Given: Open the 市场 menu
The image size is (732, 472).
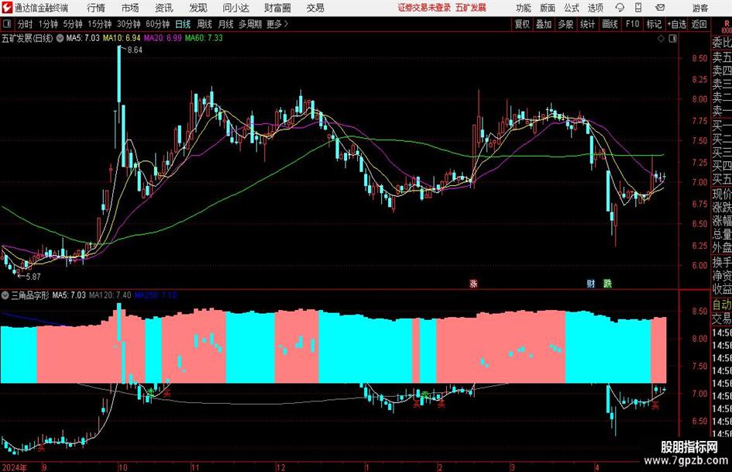Looking at the screenshot, I should tap(130, 8).
